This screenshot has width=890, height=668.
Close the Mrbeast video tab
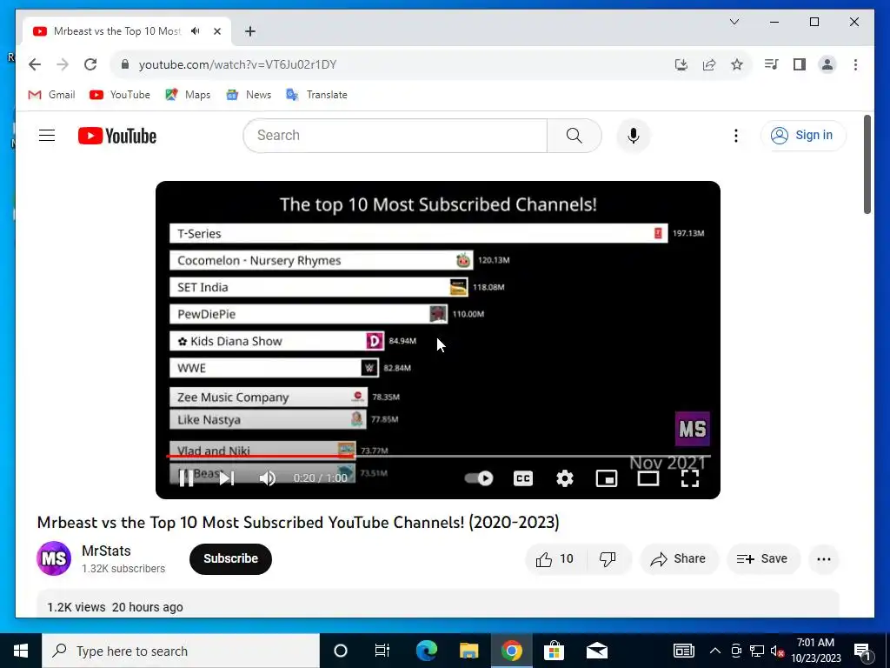(216, 31)
